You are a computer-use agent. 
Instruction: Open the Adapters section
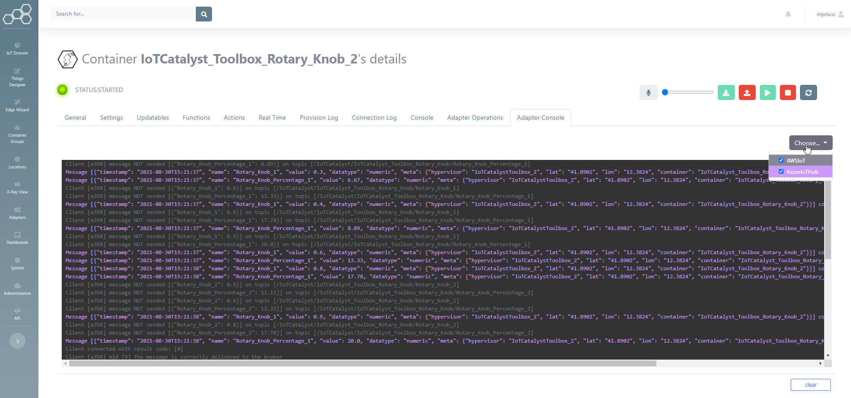click(x=17, y=213)
